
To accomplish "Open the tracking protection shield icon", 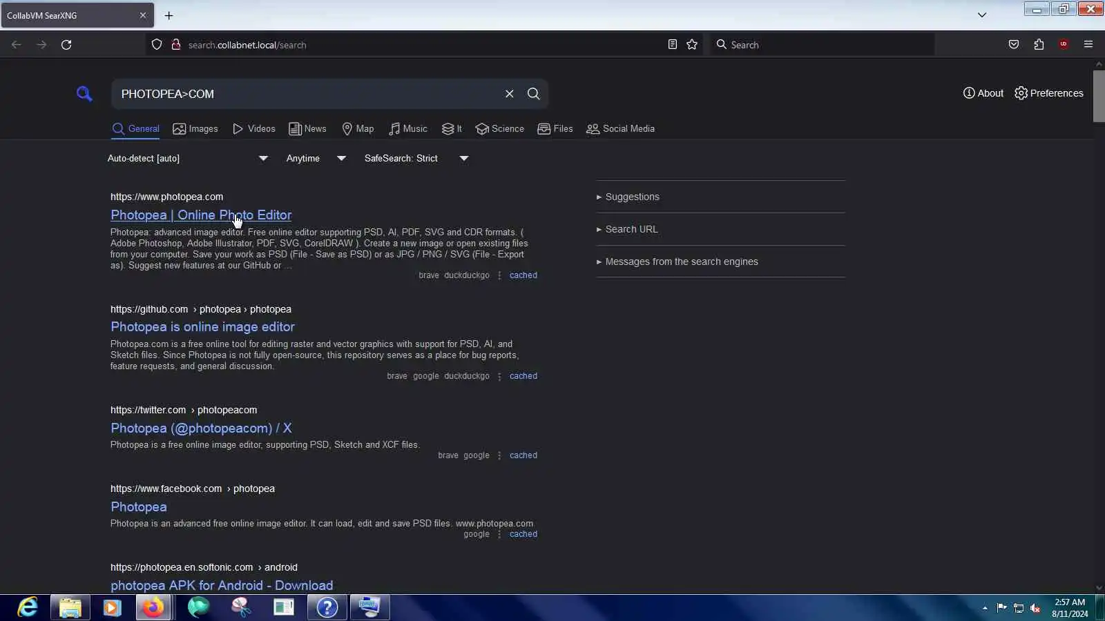I will tap(157, 45).
